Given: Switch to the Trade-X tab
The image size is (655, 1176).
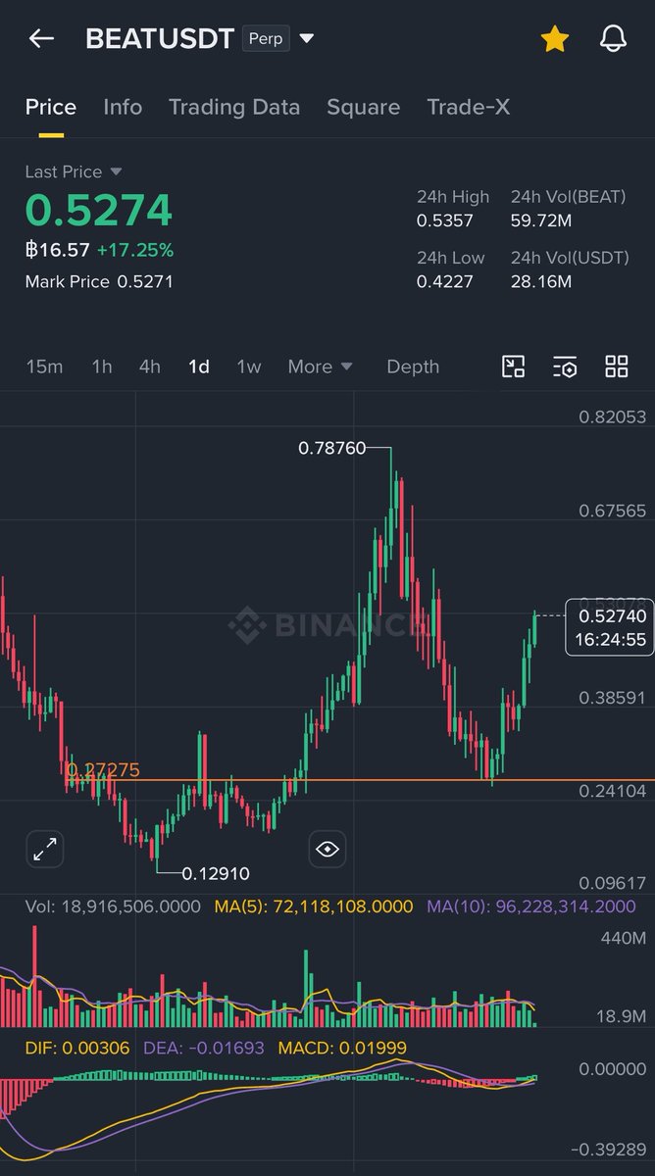Looking at the screenshot, I should (x=469, y=107).
